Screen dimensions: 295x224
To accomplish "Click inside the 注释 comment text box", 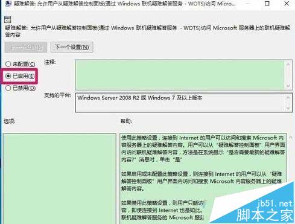I will [180, 75].
